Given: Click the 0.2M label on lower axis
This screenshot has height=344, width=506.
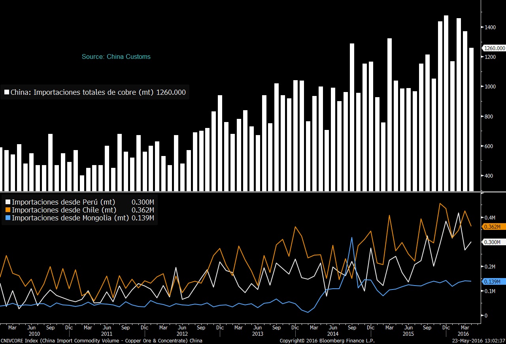Looking at the screenshot, I should click(490, 267).
